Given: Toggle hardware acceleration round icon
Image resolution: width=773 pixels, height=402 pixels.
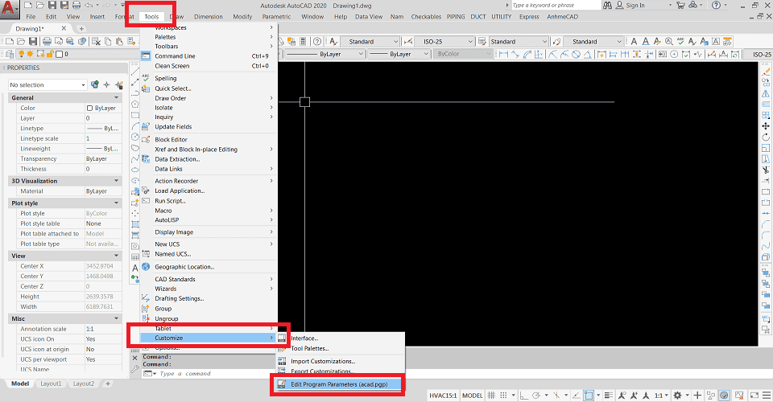Looking at the screenshot, I should 724,395.
